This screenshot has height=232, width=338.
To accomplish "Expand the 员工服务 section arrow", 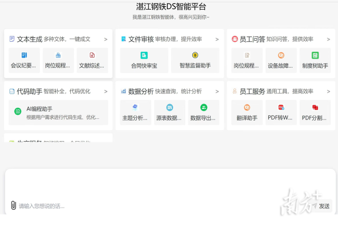I will point(328,91).
